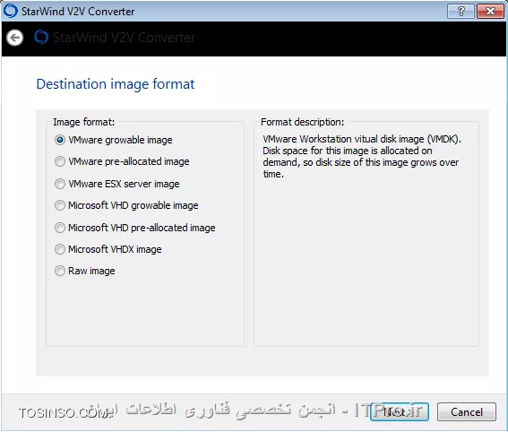508x432 pixels.
Task: Click the Destination image format heading
Action: tap(116, 84)
